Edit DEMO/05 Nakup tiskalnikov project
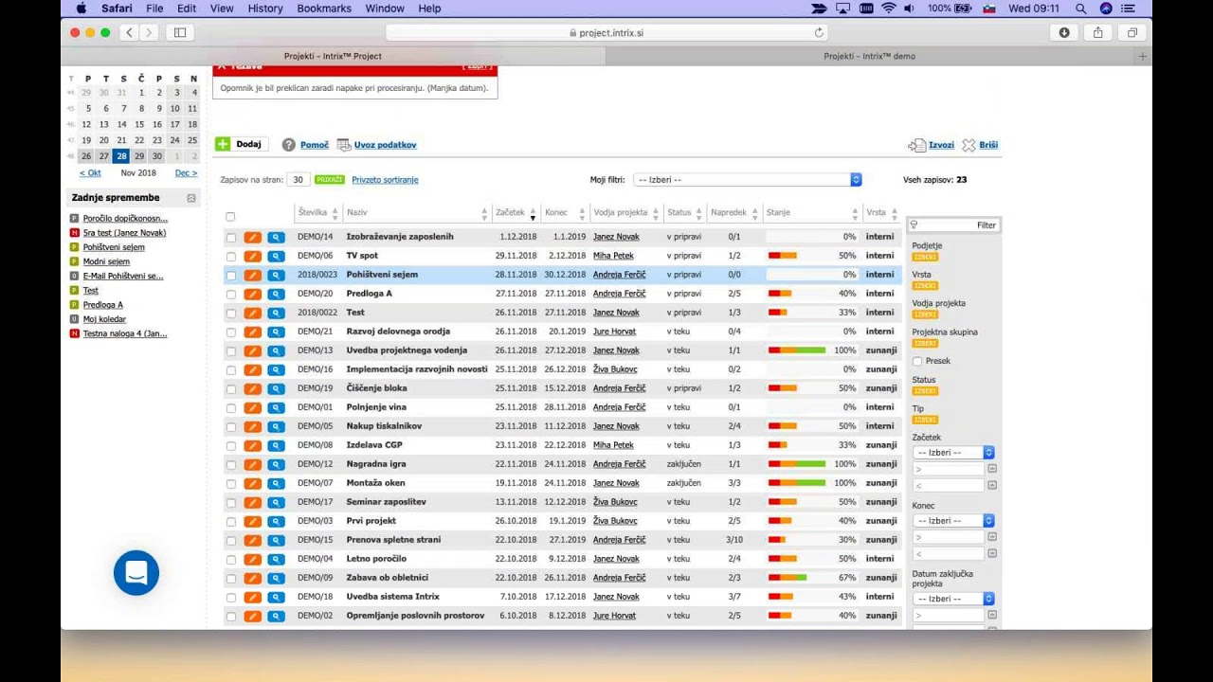Image resolution: width=1213 pixels, height=682 pixels. point(252,426)
